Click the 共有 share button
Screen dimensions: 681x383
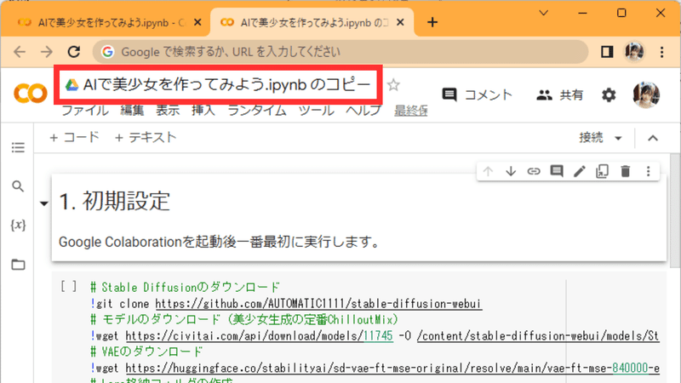pos(560,94)
